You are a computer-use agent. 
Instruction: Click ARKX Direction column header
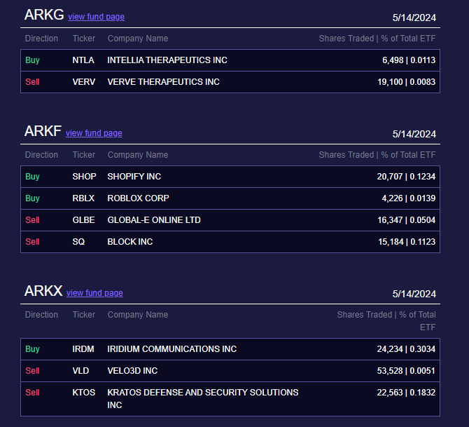pos(41,315)
